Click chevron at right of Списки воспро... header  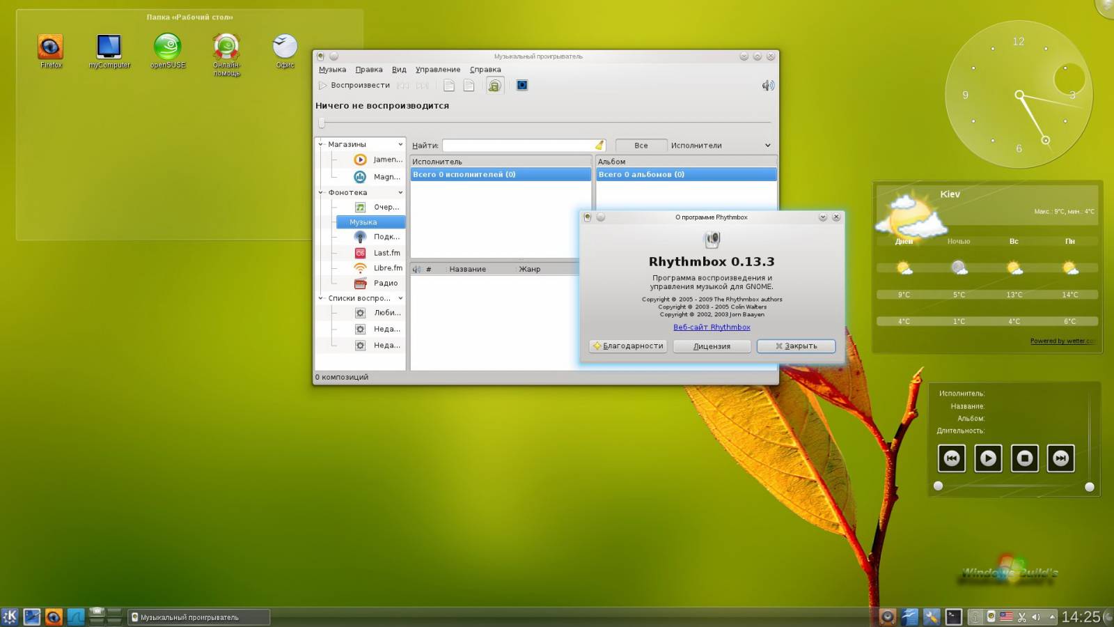tap(400, 298)
